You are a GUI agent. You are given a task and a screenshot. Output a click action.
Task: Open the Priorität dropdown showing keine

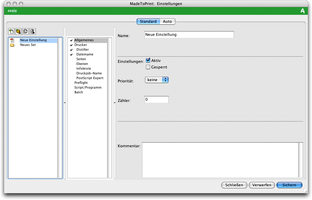(x=157, y=80)
